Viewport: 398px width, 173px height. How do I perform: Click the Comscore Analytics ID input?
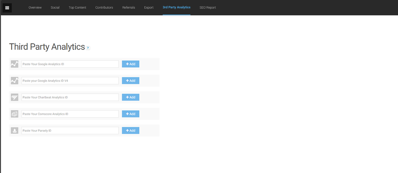tap(70, 114)
